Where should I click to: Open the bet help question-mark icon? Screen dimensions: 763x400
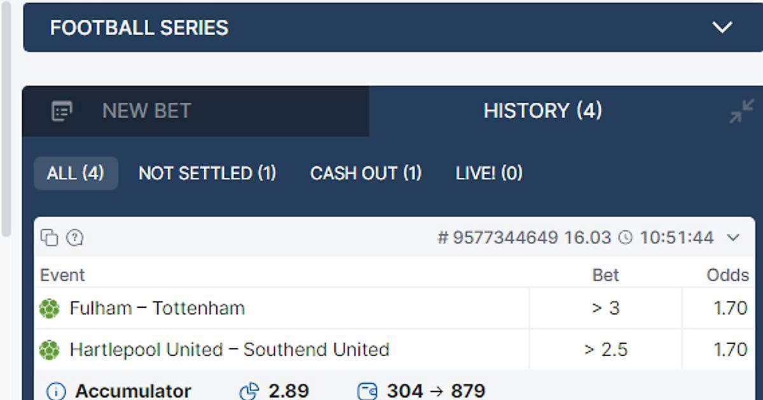75,237
